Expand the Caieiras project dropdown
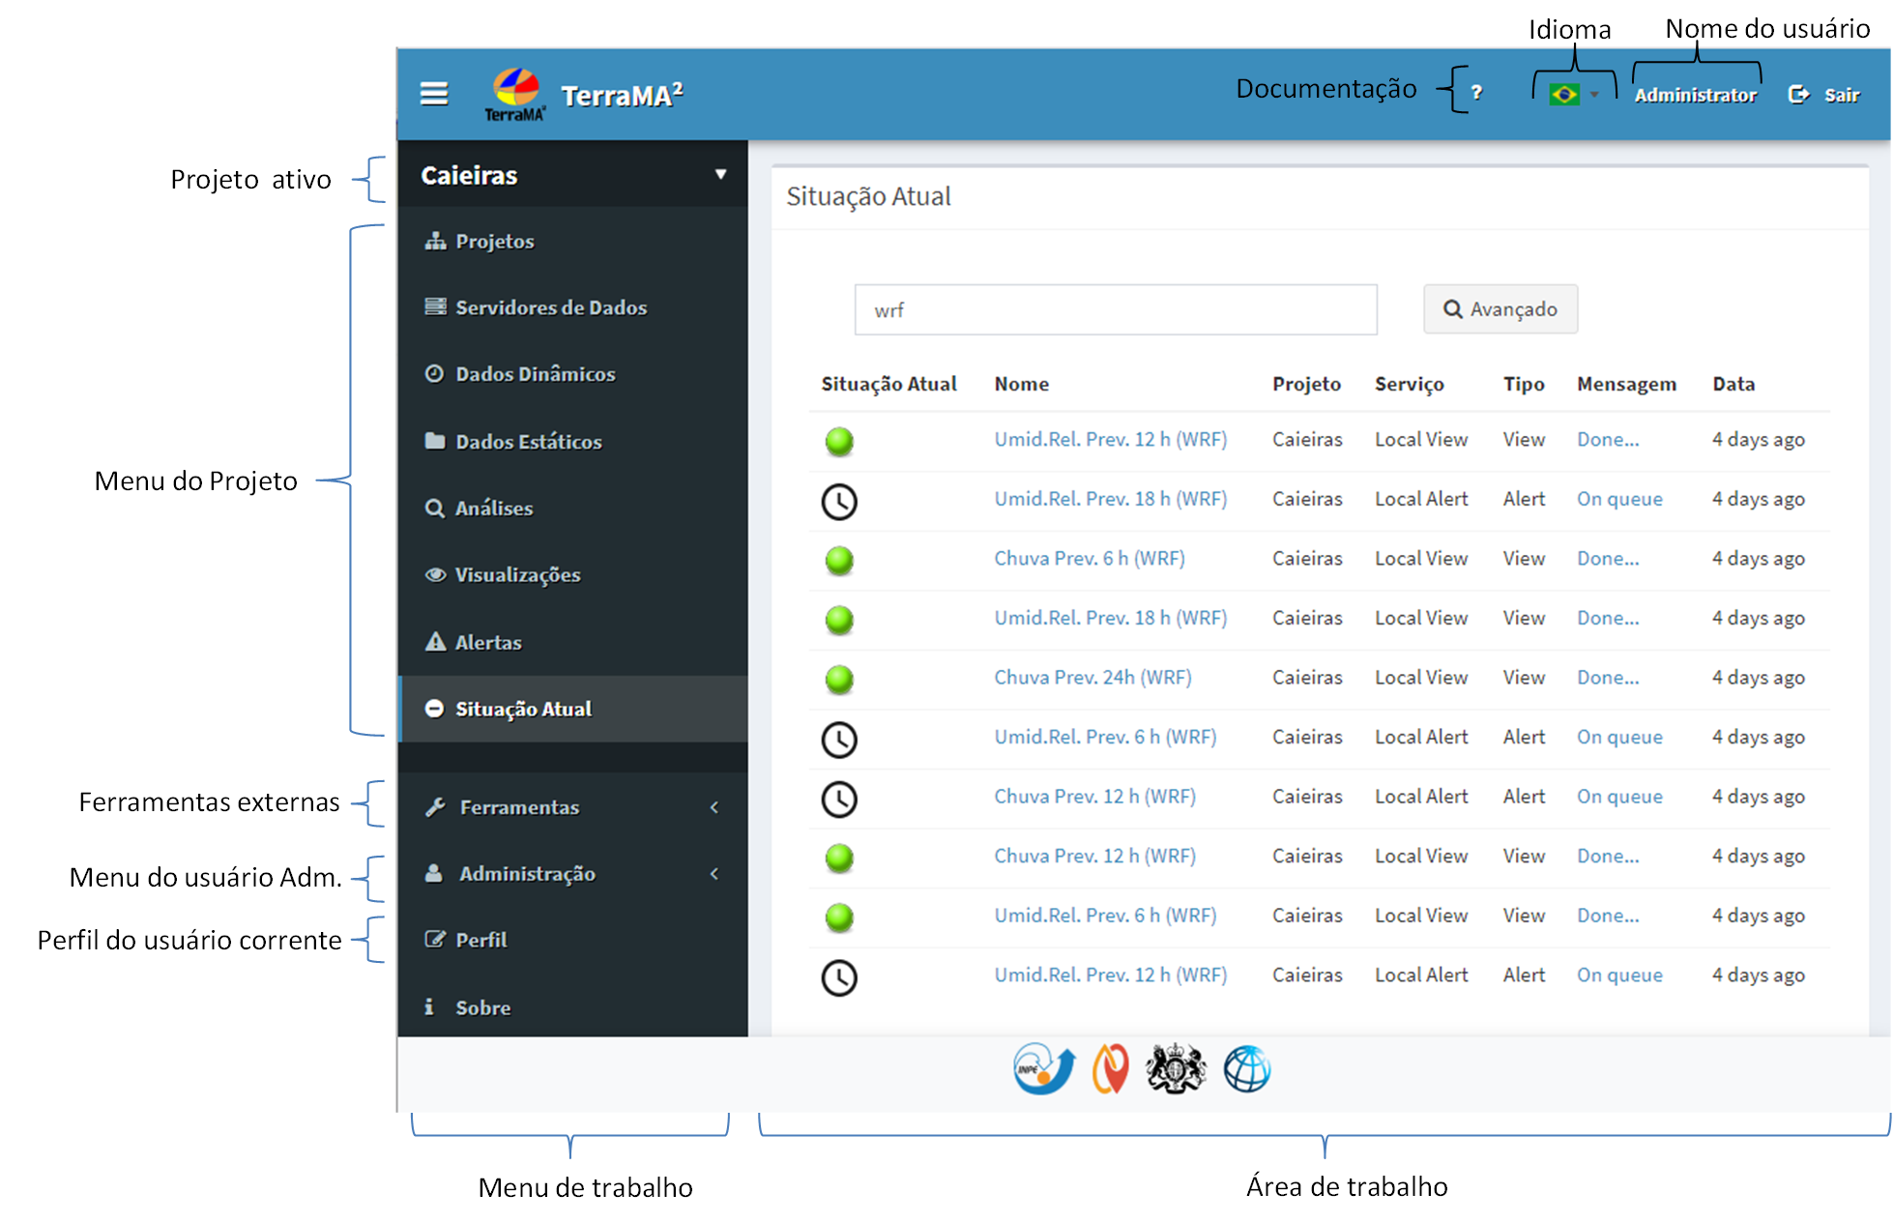This screenshot has width=1893, height=1223. (x=720, y=175)
